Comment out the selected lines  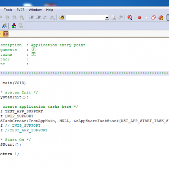(x=45, y=17)
